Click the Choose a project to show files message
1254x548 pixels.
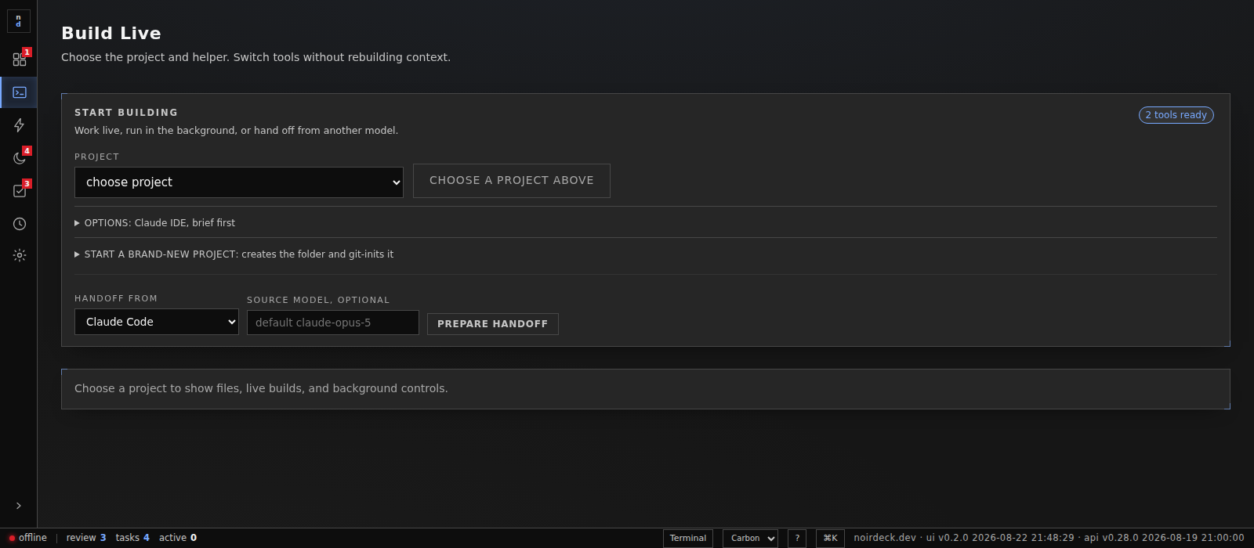coord(261,388)
